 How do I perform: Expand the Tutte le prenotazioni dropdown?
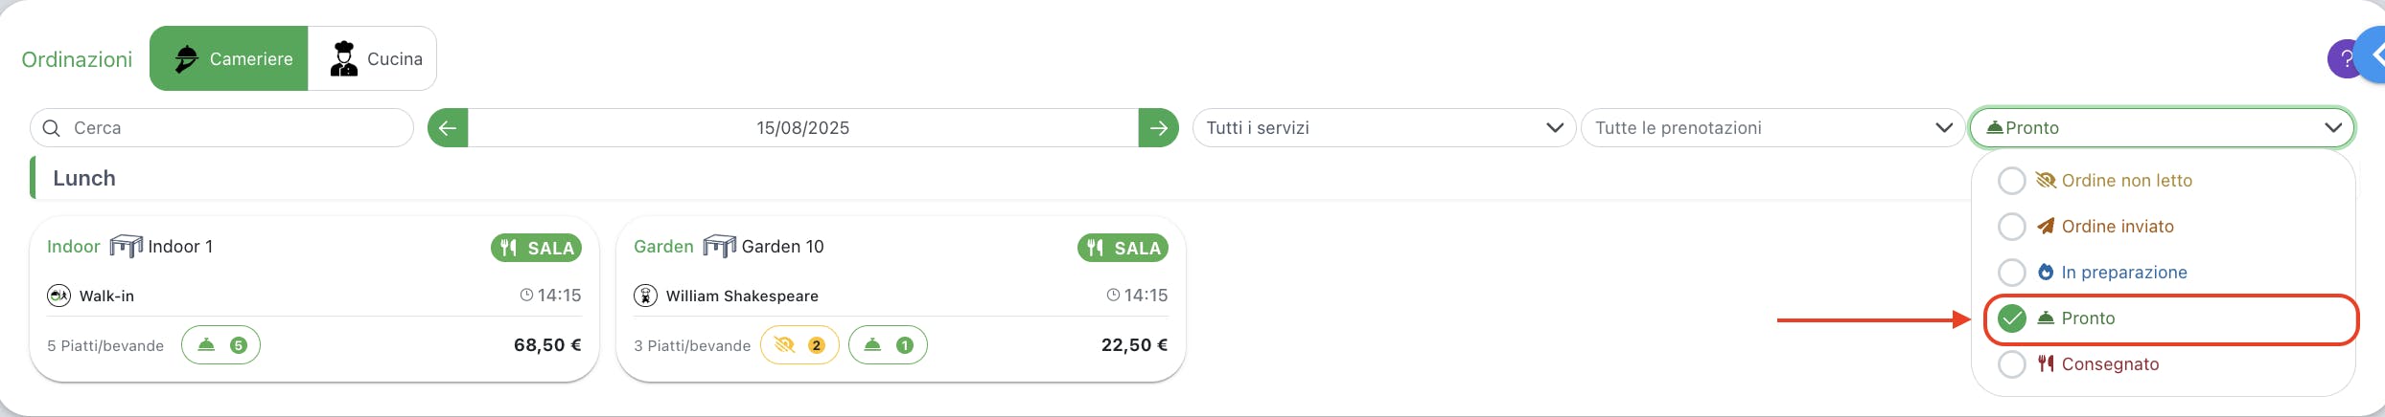coord(1772,128)
